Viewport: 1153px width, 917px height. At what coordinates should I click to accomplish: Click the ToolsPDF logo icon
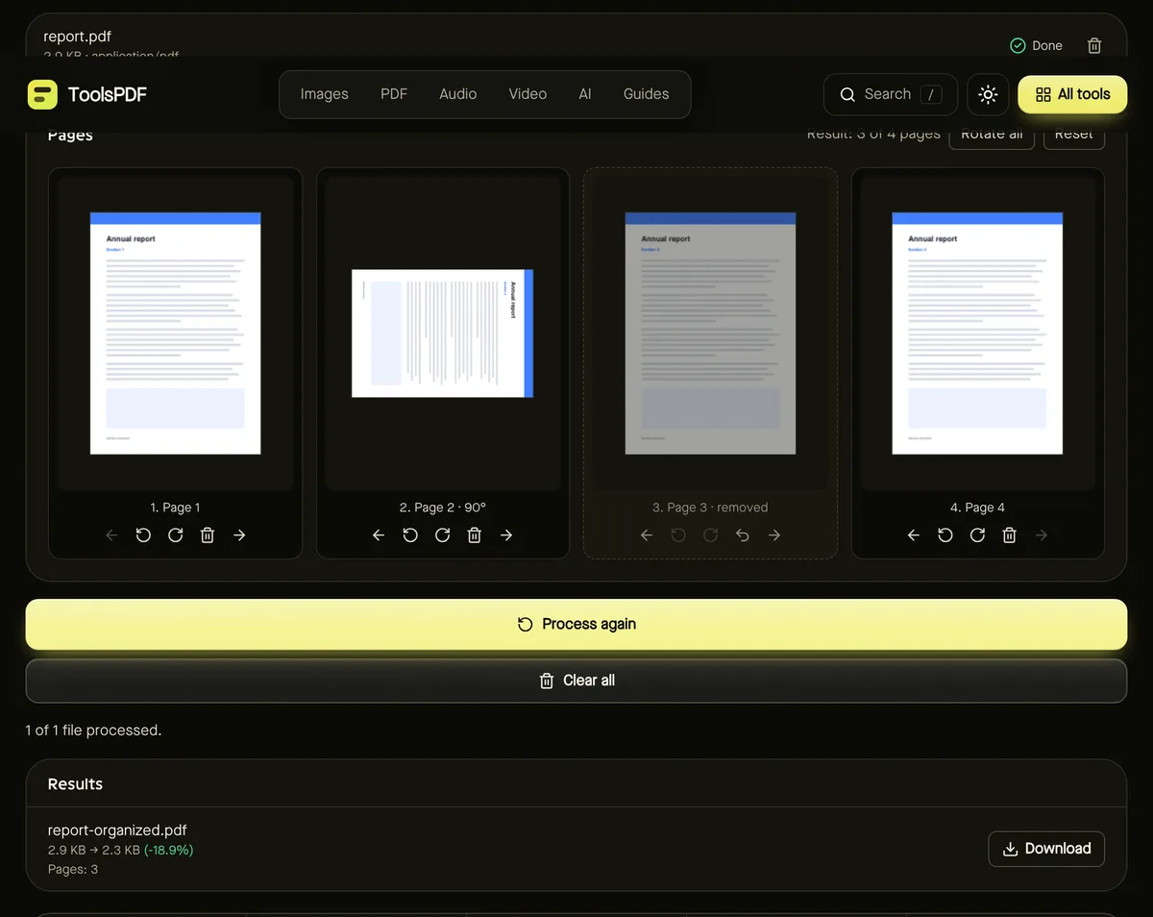tap(42, 94)
